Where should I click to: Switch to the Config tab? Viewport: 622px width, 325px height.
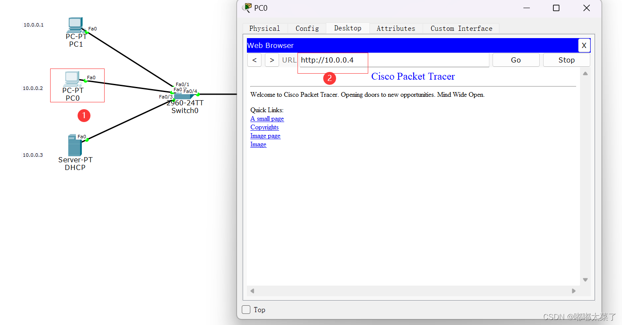point(307,28)
